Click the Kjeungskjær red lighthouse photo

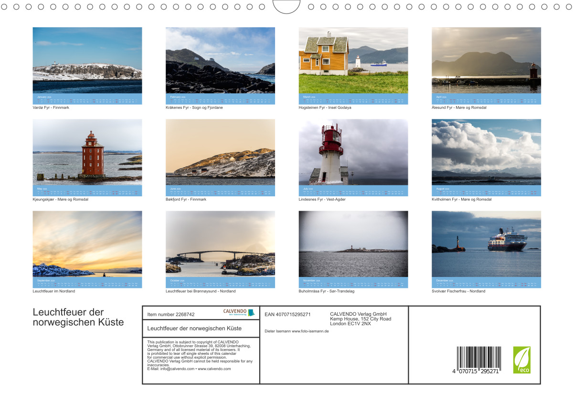(87, 152)
